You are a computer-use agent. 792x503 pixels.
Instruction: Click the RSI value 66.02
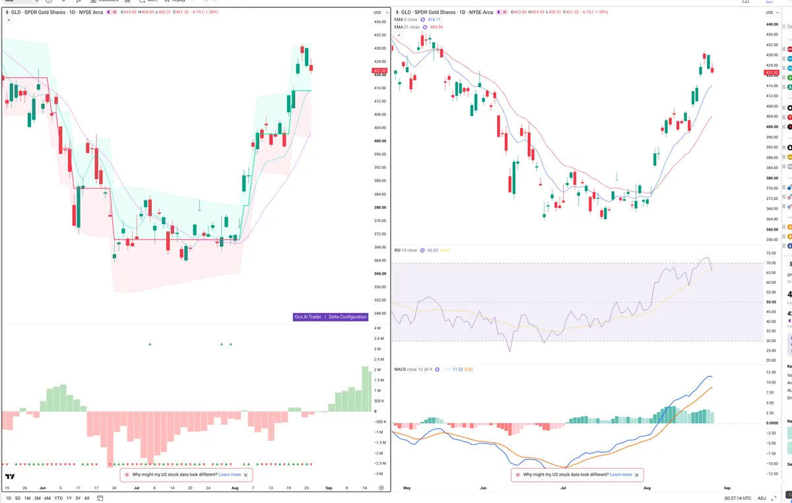[x=432, y=250]
